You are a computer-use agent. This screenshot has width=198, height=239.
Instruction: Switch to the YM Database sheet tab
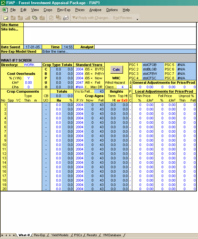[112, 235]
